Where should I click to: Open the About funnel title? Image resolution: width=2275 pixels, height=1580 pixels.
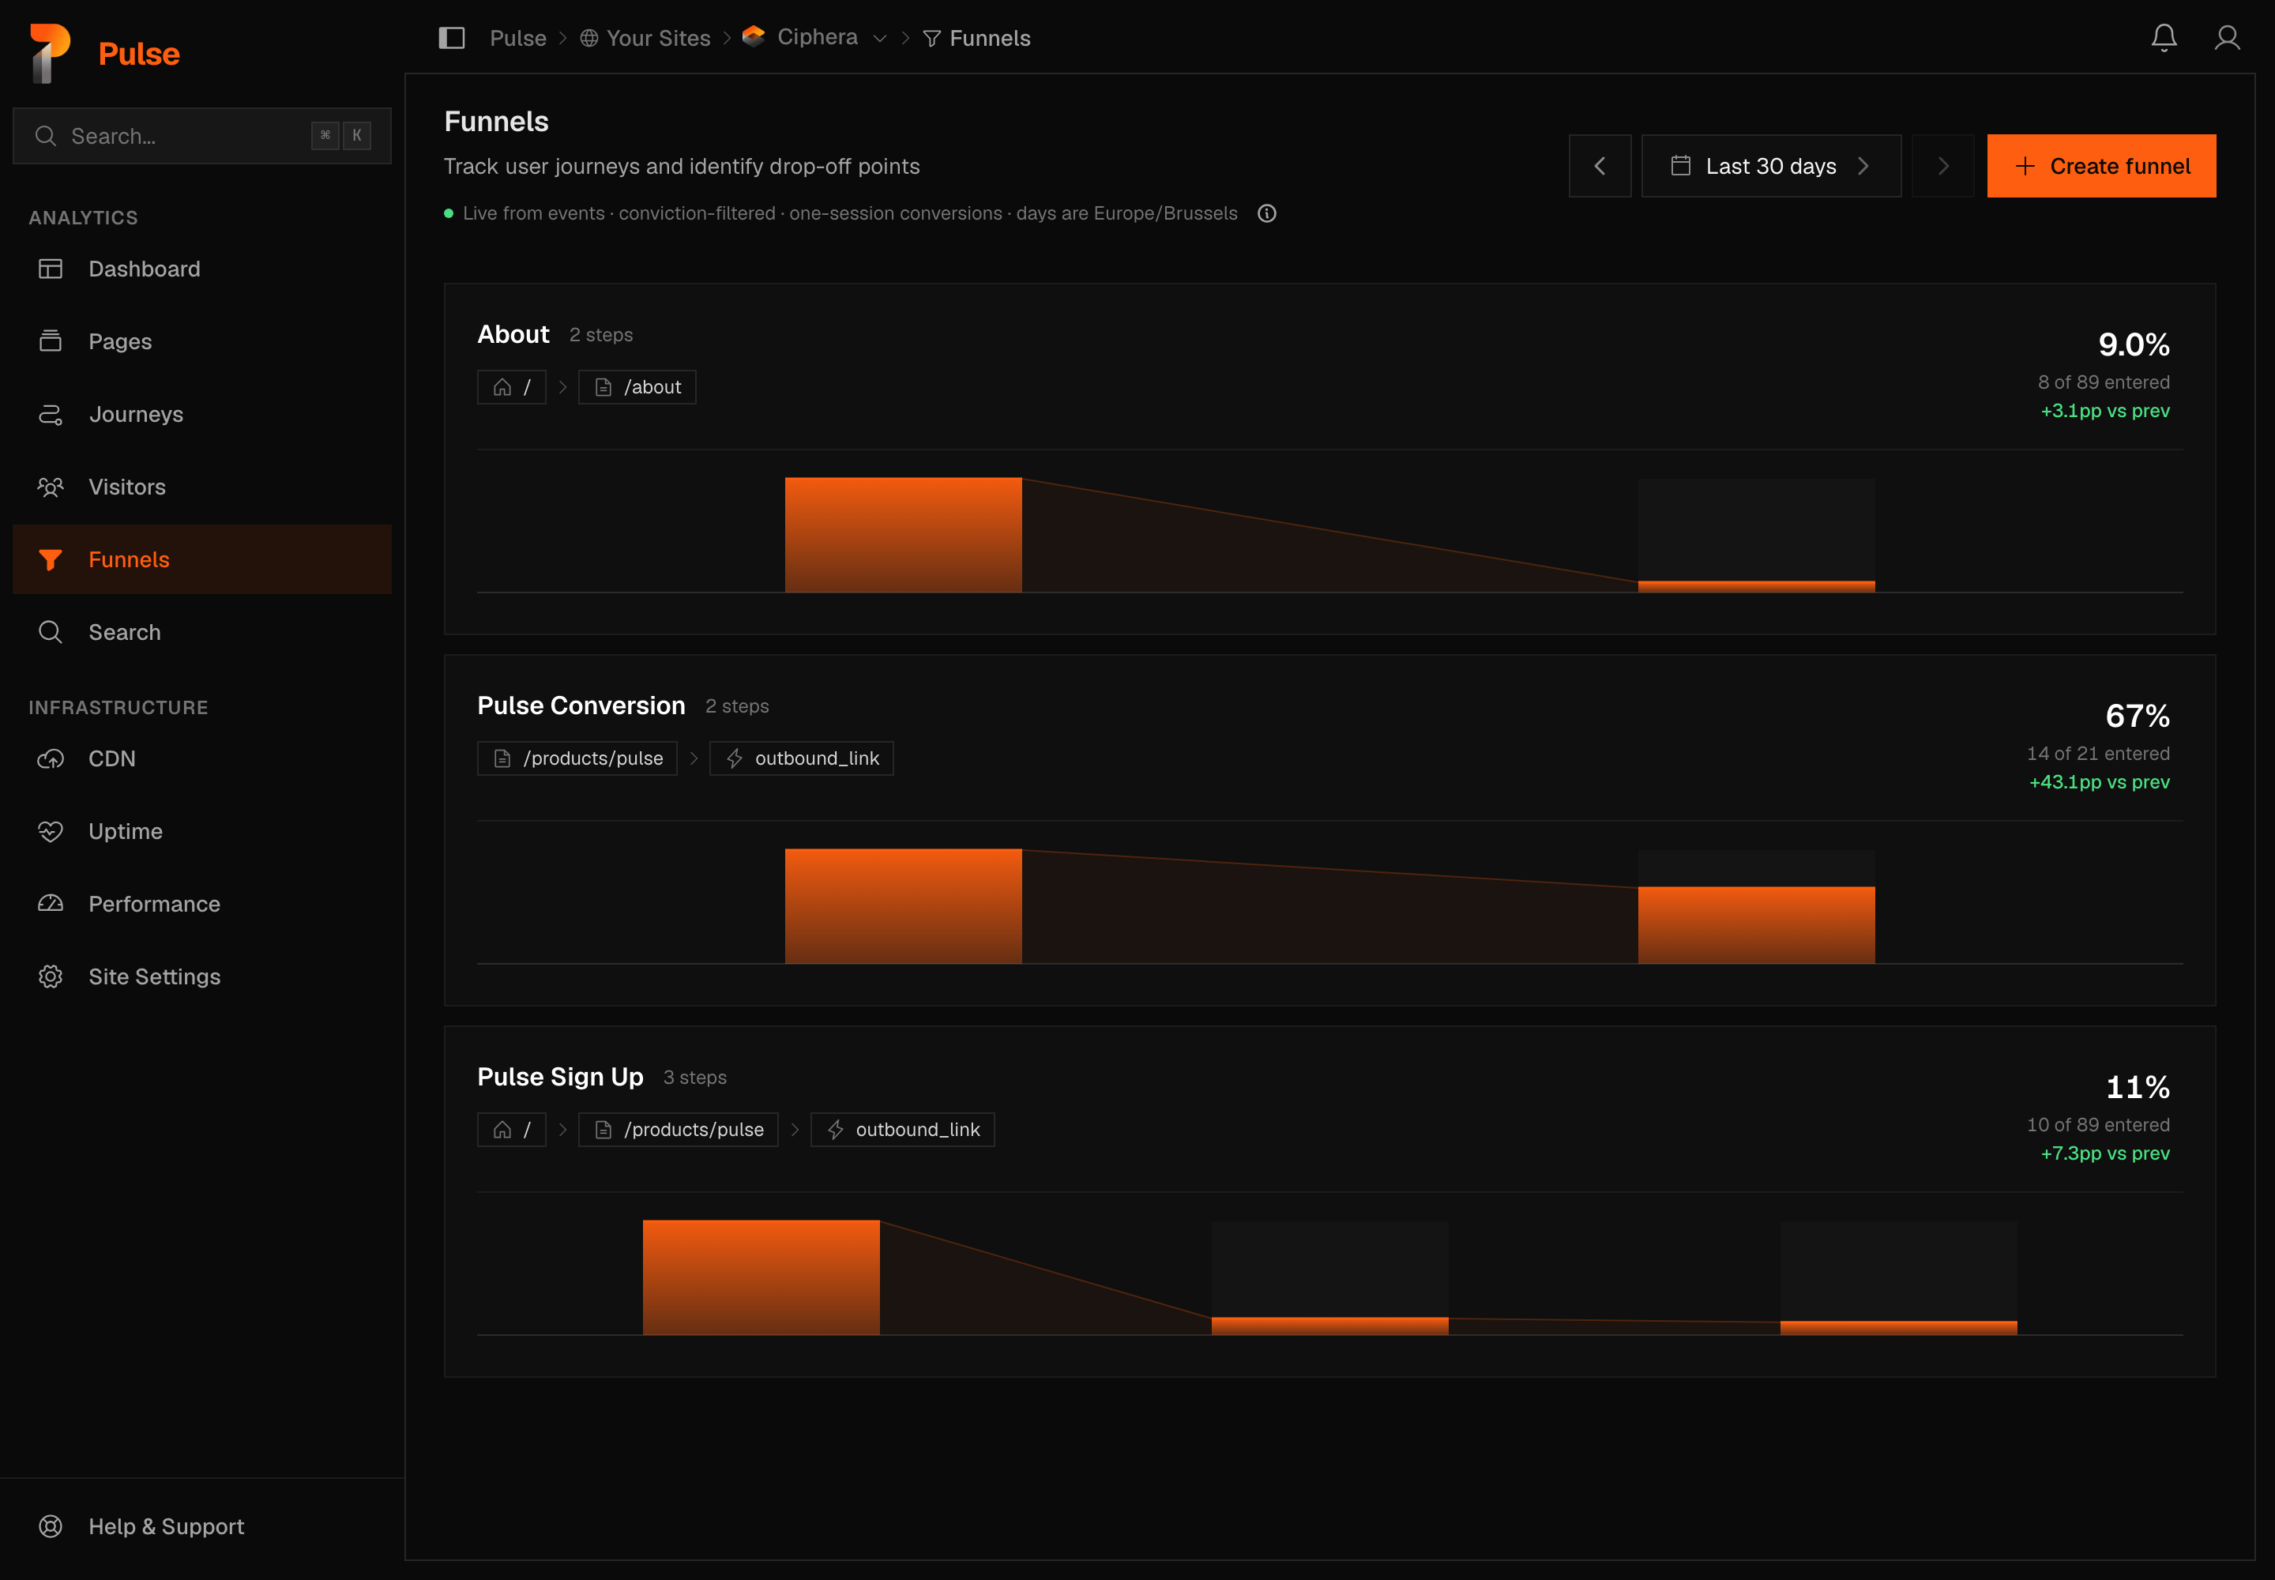(x=513, y=335)
